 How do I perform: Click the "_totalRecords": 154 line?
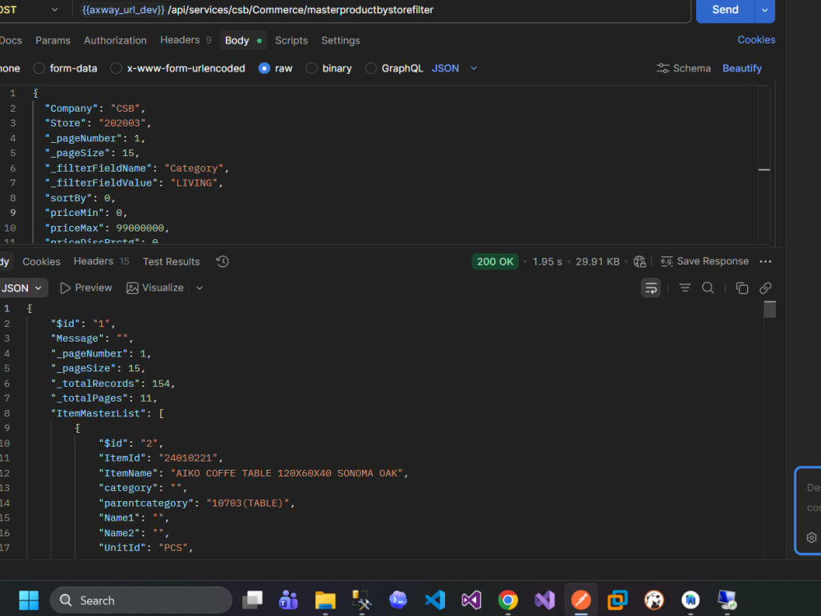[x=112, y=384]
